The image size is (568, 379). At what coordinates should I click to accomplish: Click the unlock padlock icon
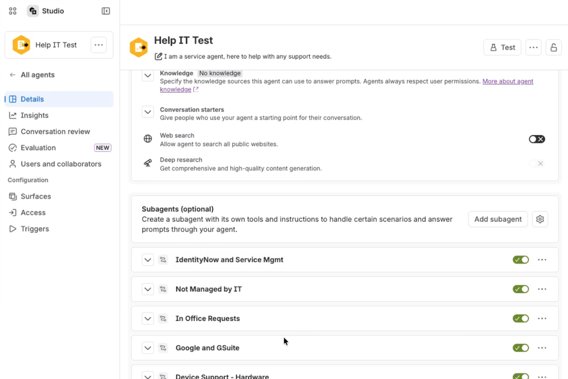554,47
